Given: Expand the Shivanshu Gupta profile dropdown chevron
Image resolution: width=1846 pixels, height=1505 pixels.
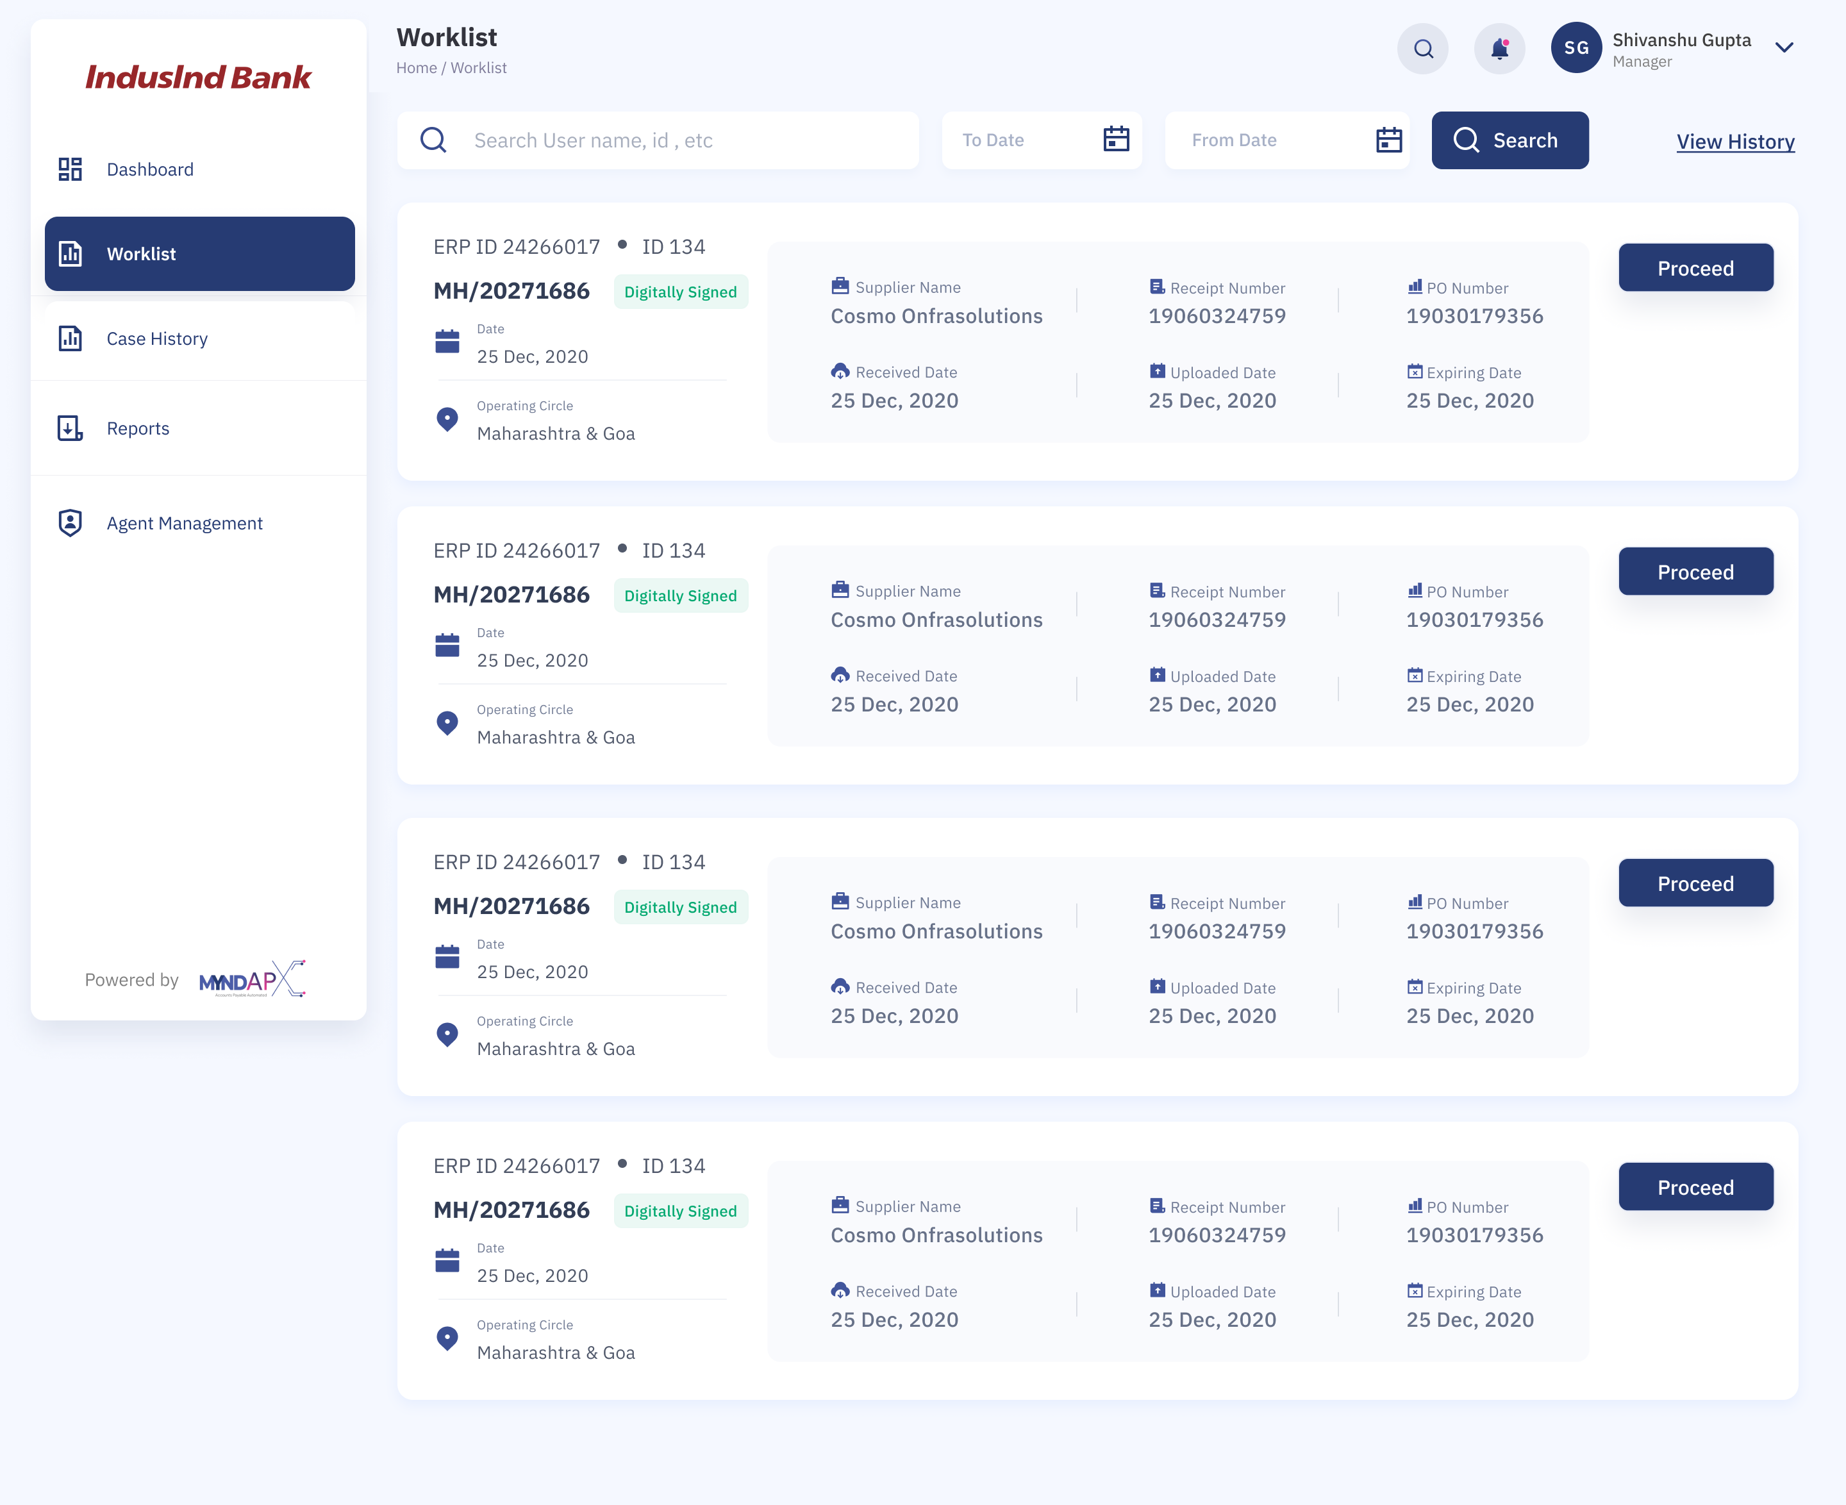Looking at the screenshot, I should [x=1784, y=47].
